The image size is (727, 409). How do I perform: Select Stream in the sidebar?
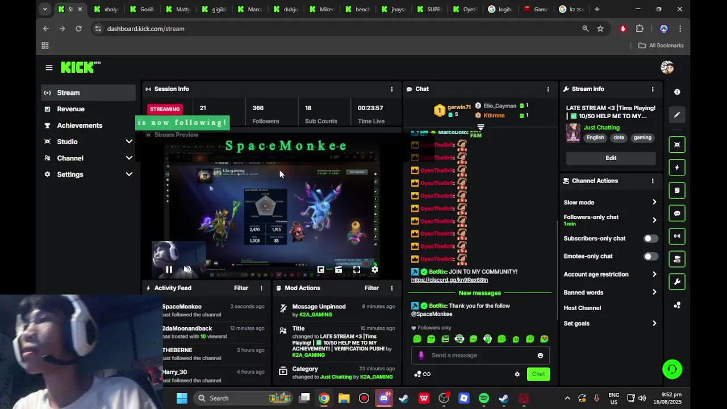[89, 93]
